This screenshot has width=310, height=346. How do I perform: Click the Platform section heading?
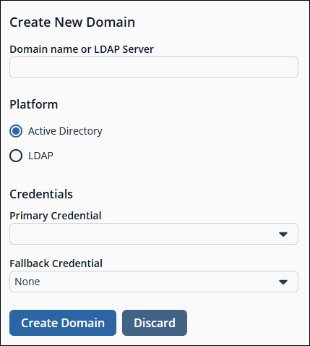pos(34,105)
